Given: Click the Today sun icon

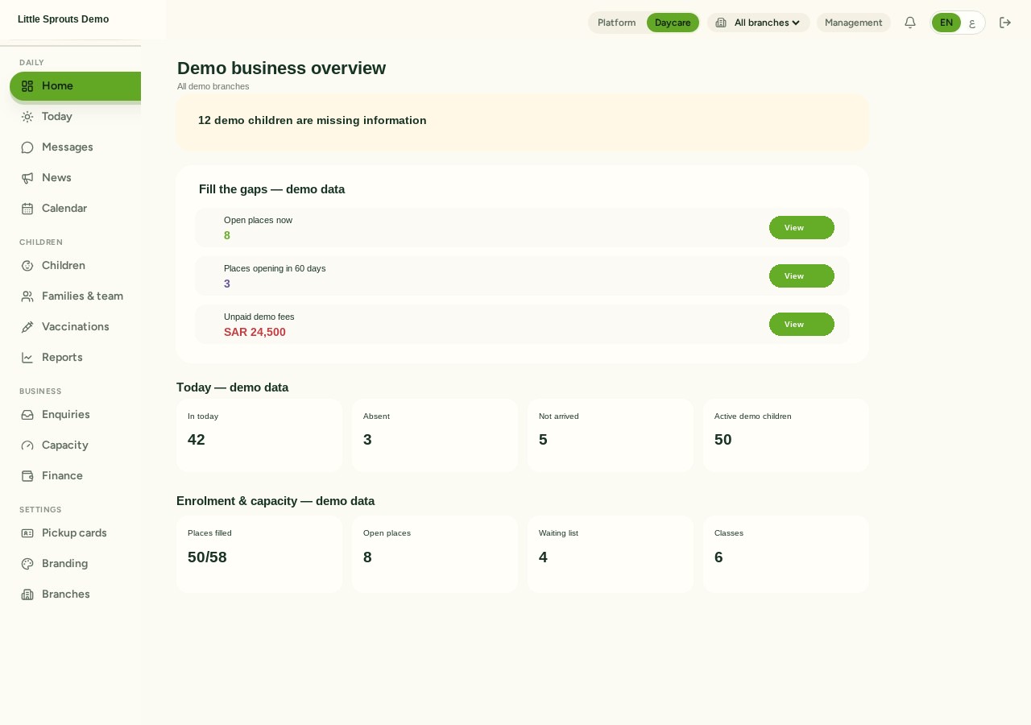Looking at the screenshot, I should click(27, 117).
